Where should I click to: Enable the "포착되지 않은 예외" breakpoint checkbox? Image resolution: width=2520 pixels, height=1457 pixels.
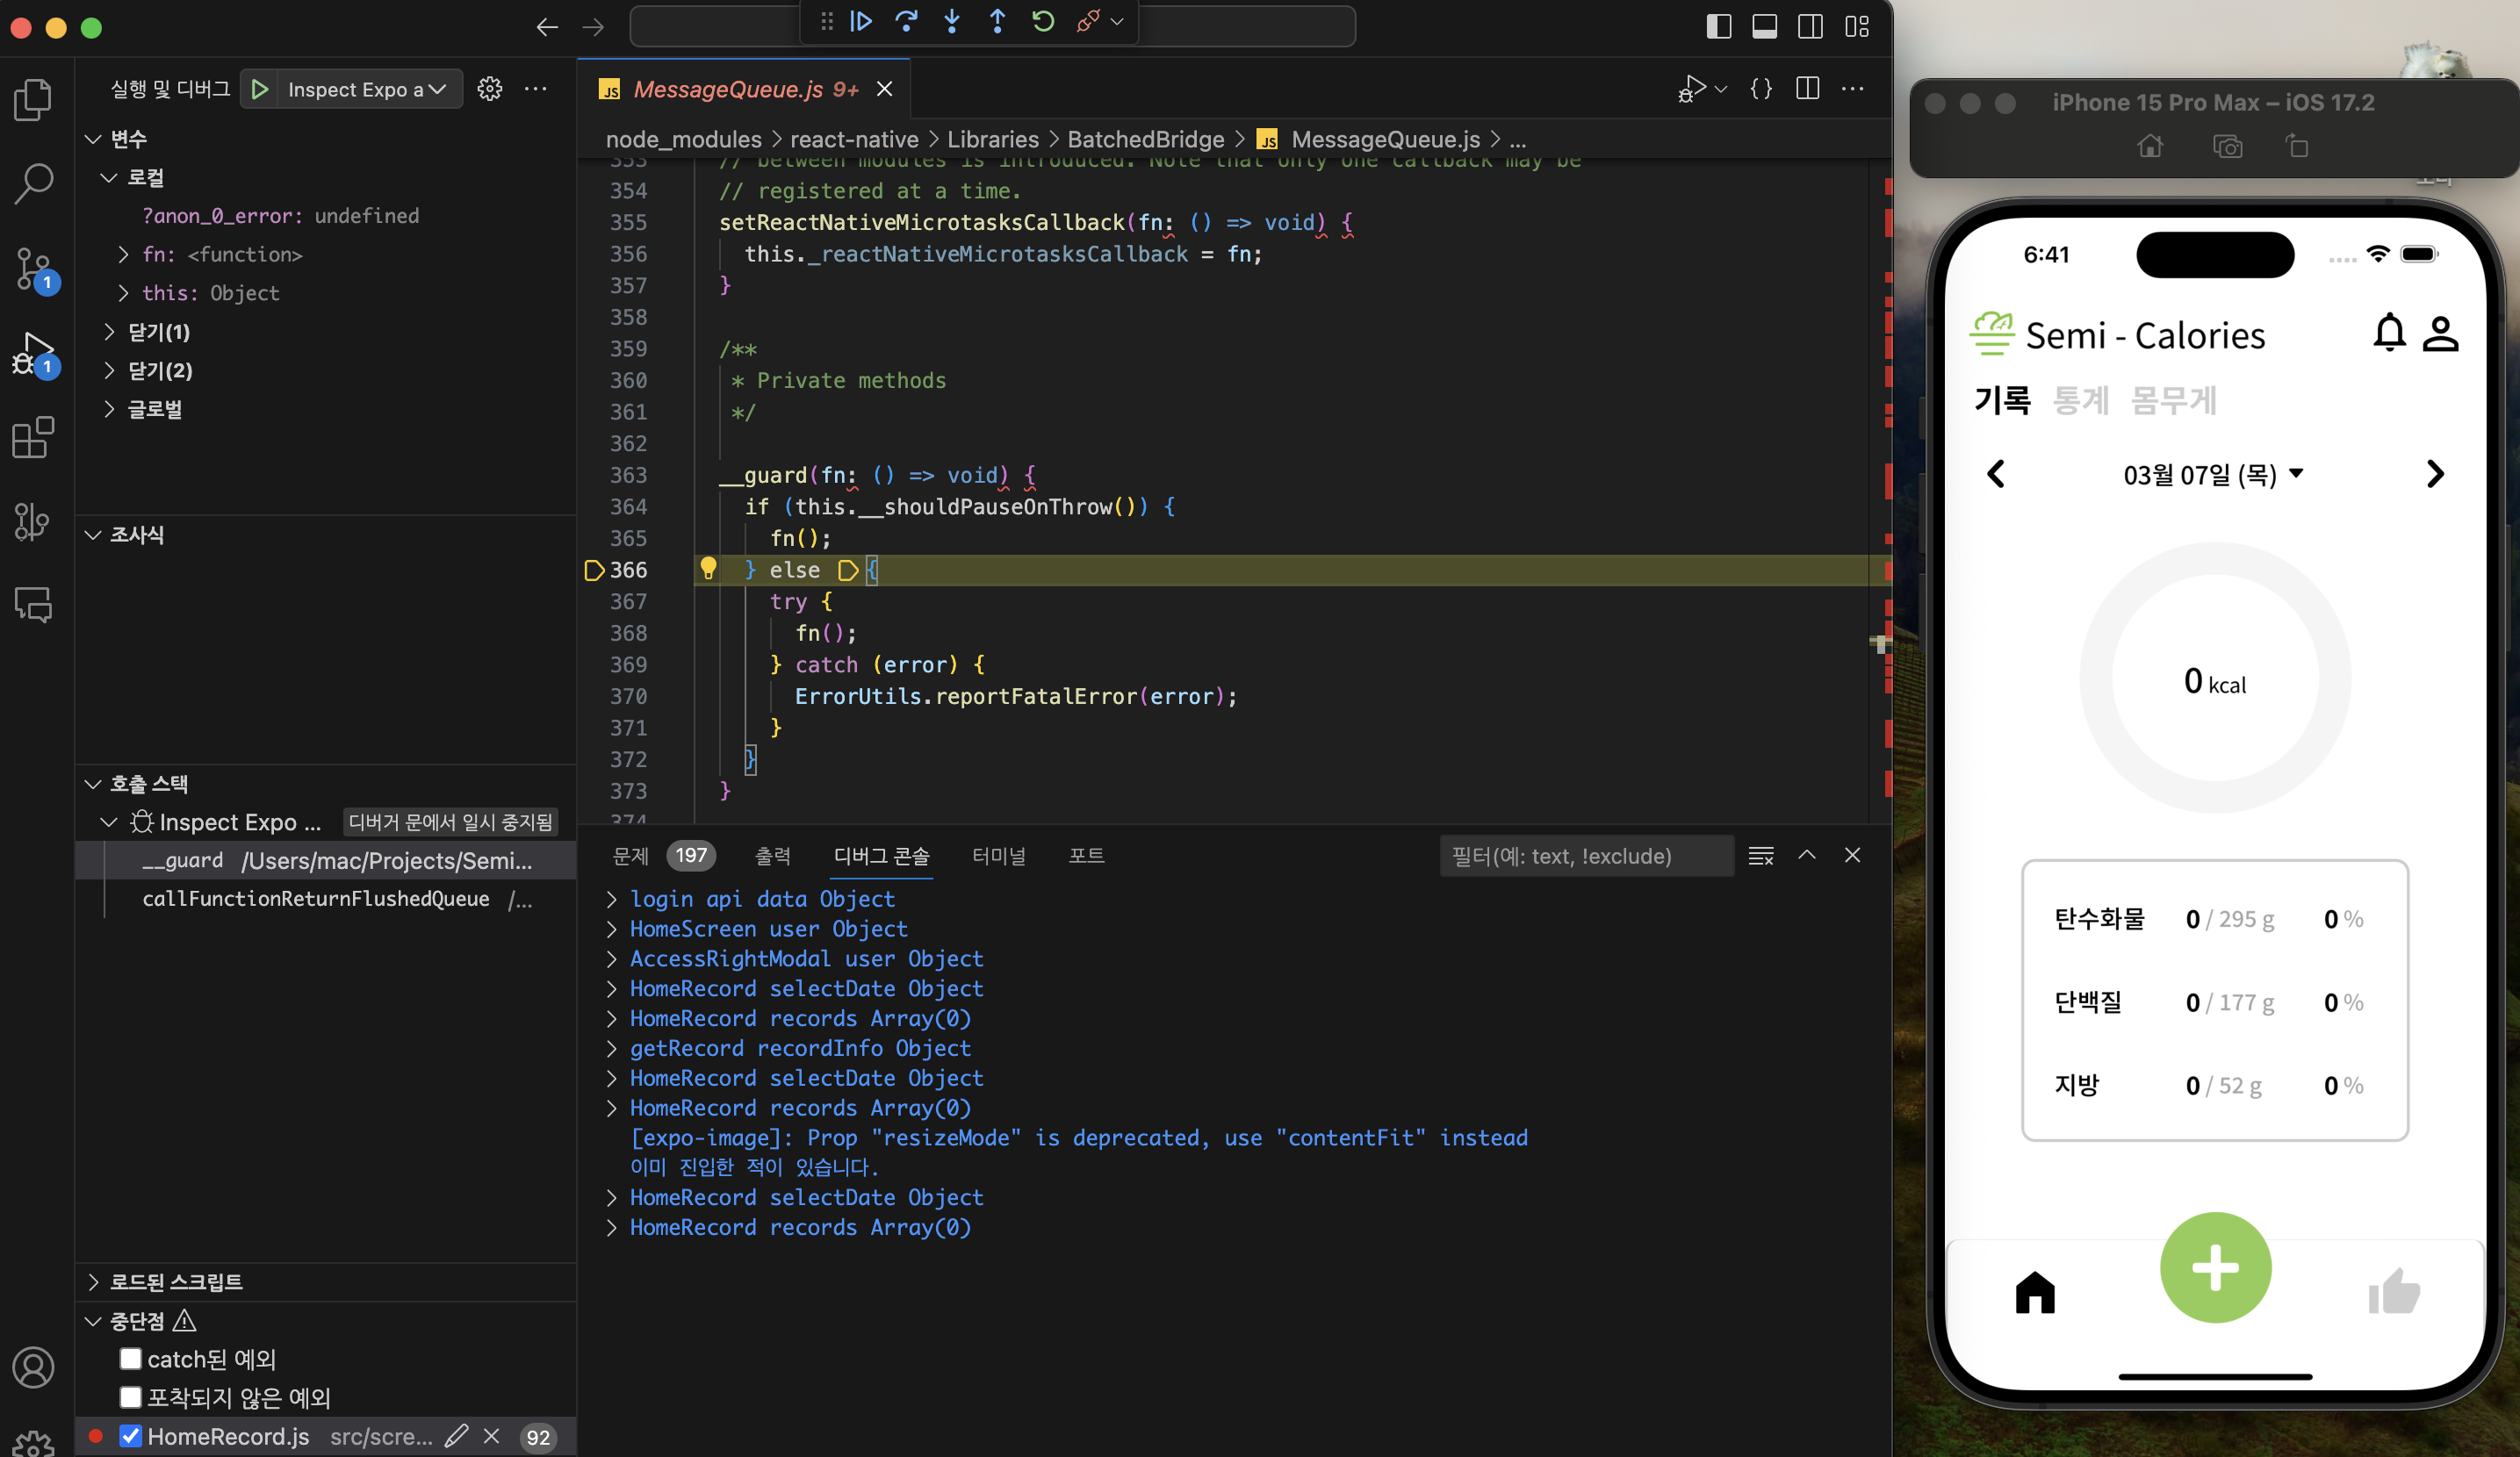coord(130,1396)
